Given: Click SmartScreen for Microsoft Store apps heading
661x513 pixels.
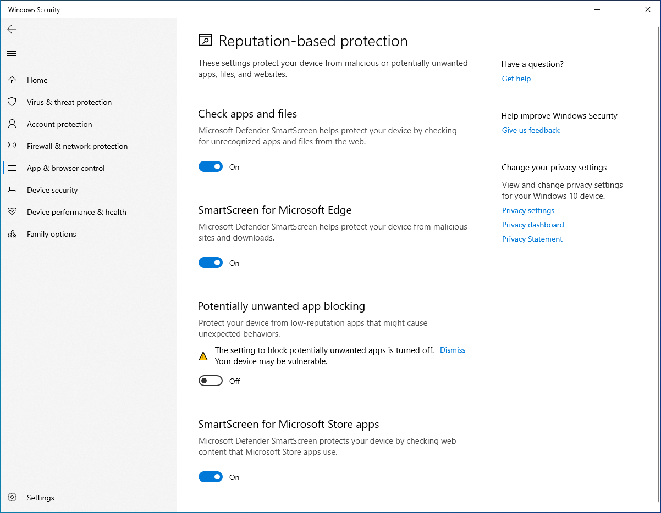Looking at the screenshot, I should [x=289, y=424].
